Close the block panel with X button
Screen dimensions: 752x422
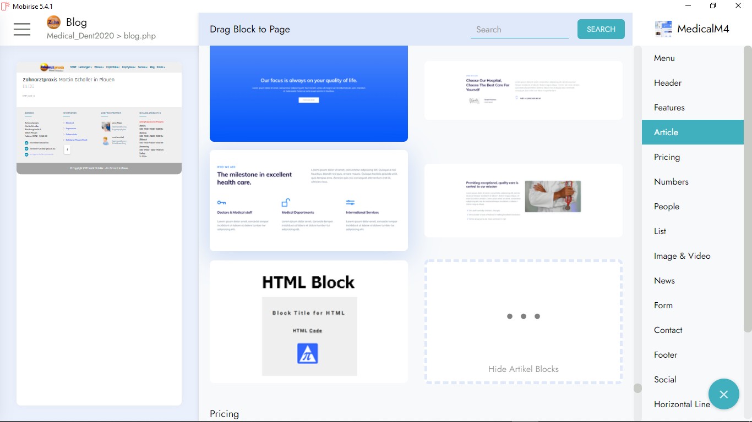click(x=723, y=394)
